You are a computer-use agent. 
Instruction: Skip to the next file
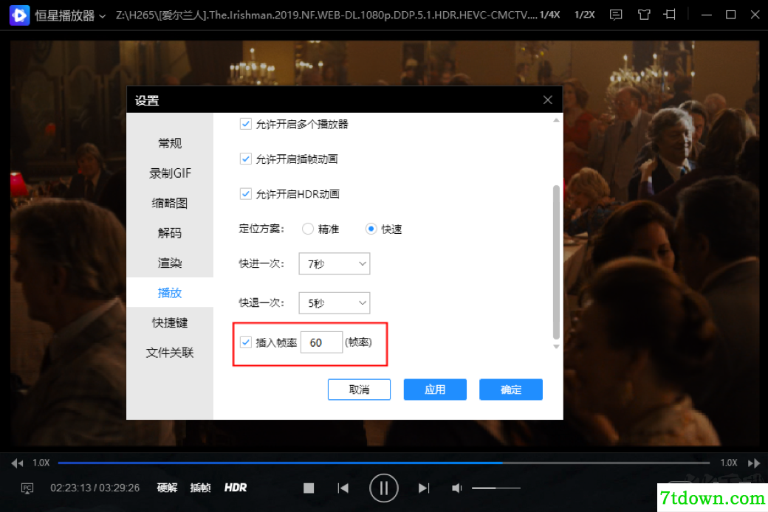pos(424,488)
